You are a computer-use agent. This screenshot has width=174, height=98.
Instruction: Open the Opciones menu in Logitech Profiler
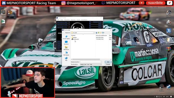(73, 20)
